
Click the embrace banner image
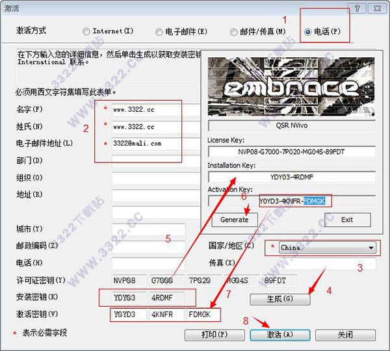(x=291, y=86)
